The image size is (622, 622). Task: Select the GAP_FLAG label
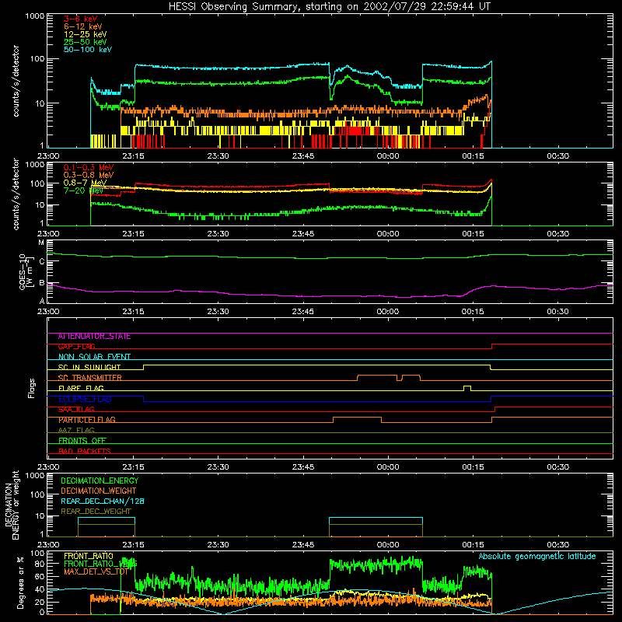tap(76, 347)
